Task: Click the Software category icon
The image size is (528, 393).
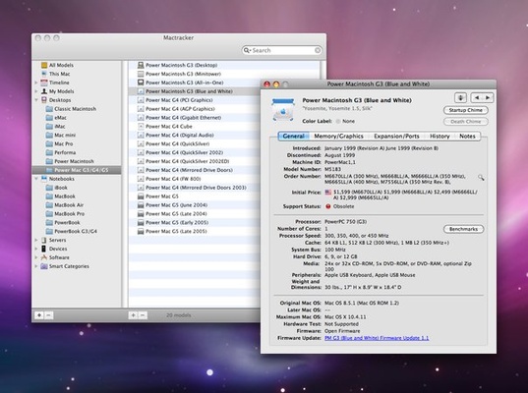Action: 44,257
